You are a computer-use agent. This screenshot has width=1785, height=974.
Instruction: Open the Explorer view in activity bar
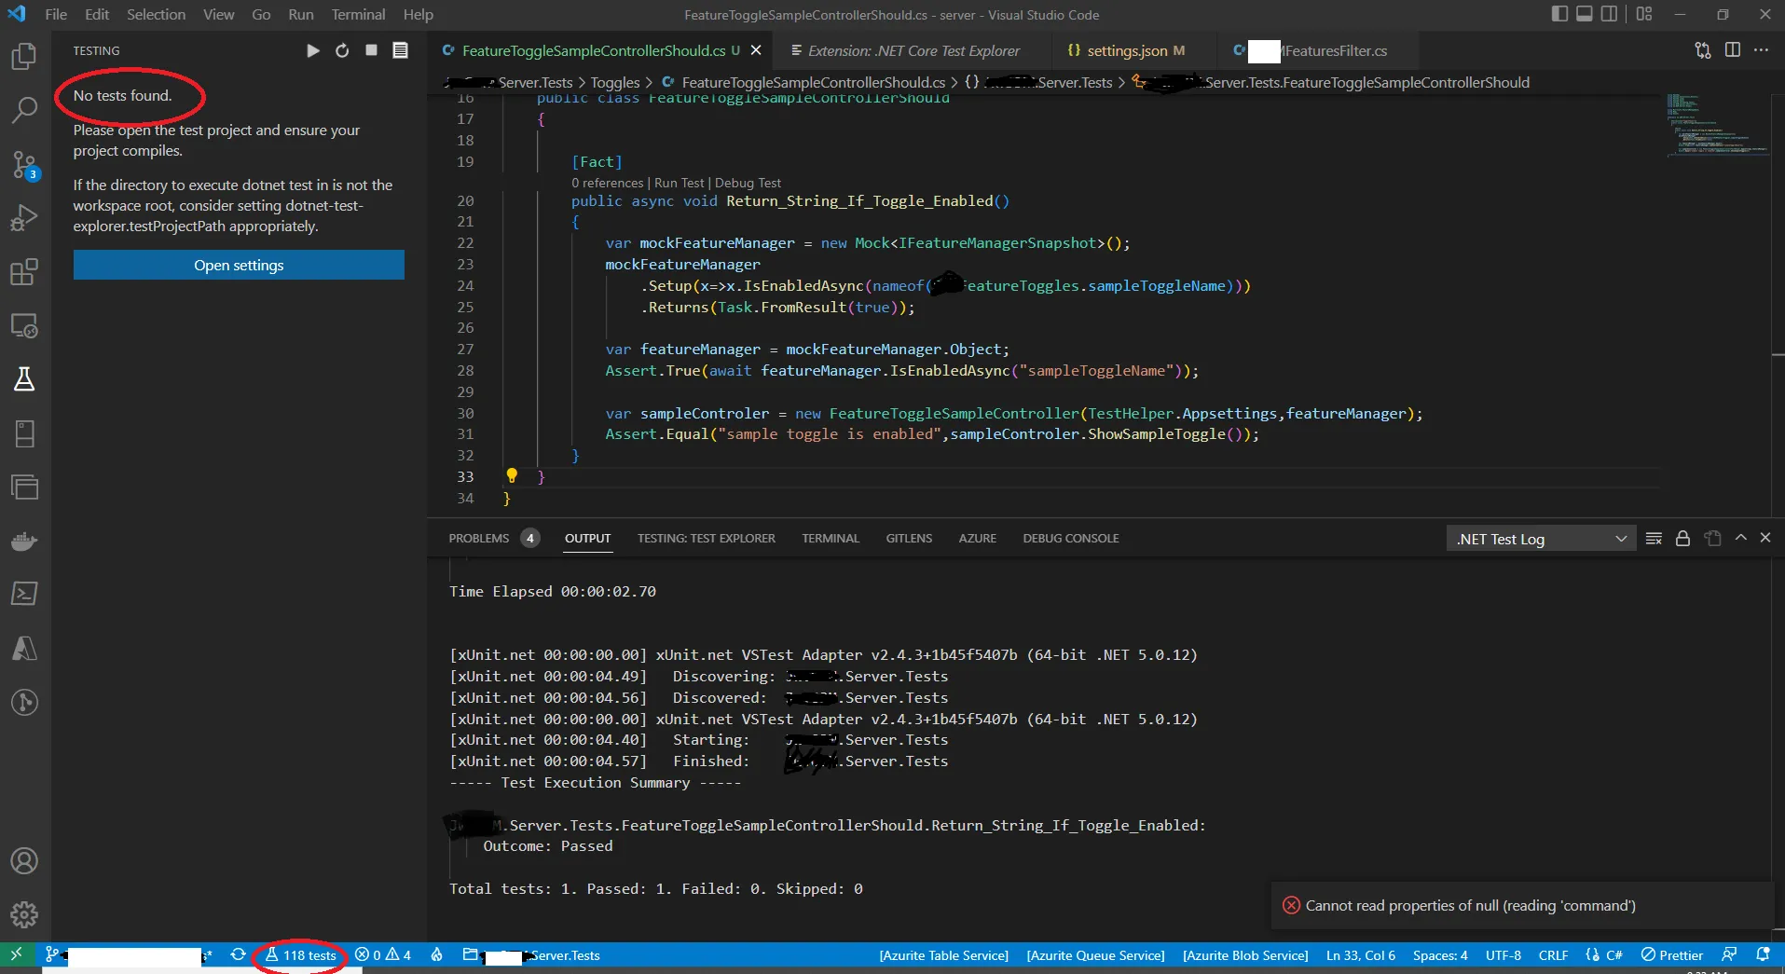pyautogui.click(x=24, y=57)
